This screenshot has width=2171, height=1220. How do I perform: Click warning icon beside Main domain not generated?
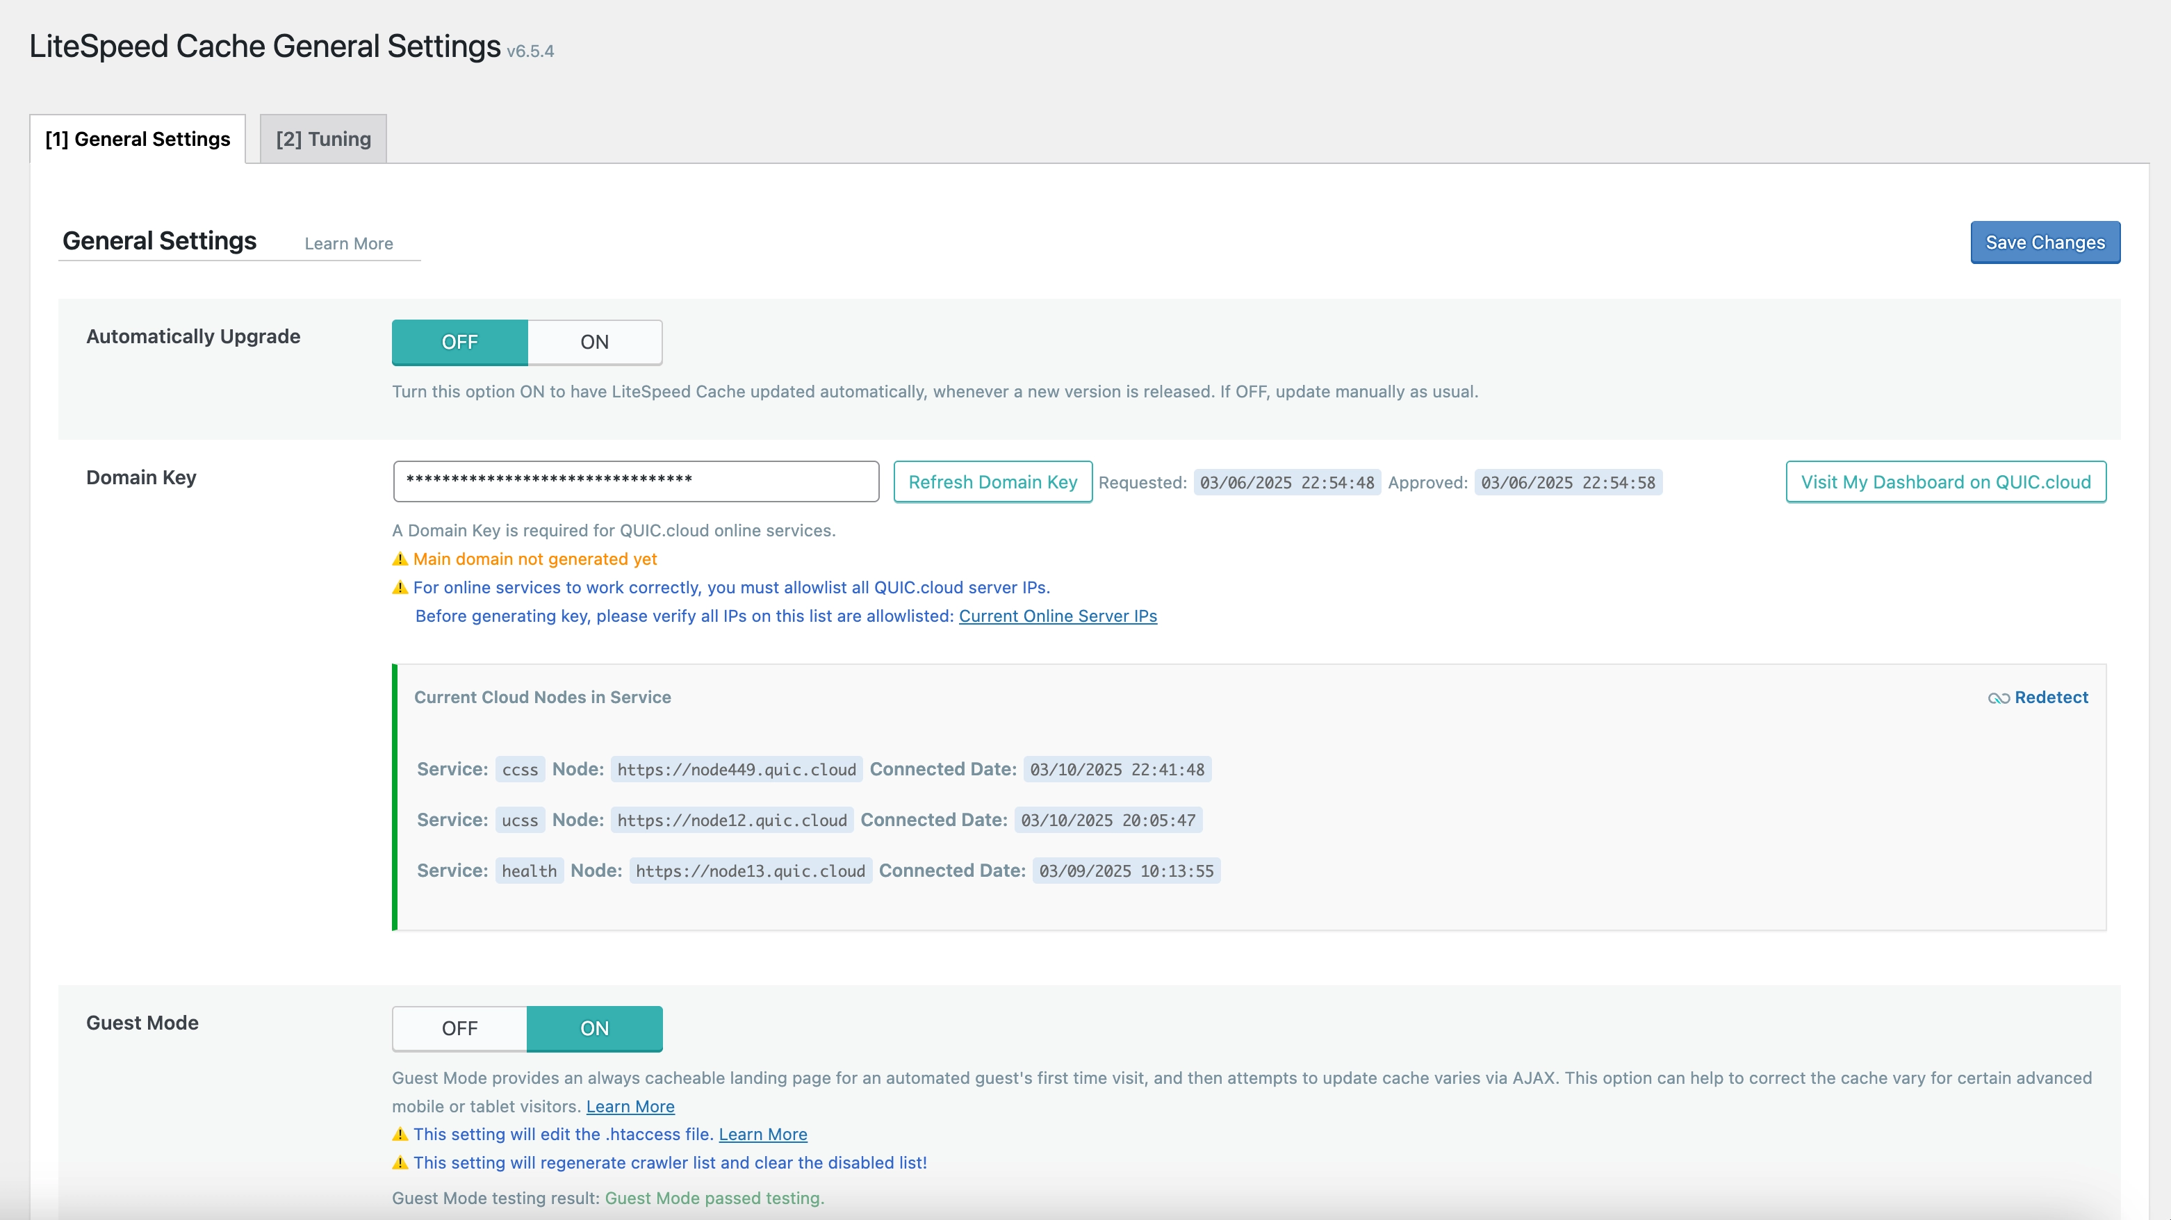pos(400,559)
